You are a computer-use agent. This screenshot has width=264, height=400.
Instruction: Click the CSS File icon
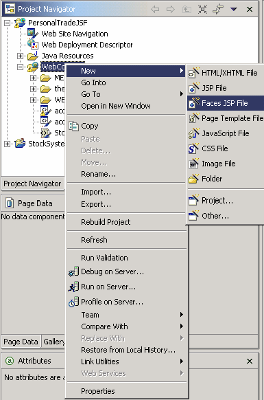[x=194, y=148]
